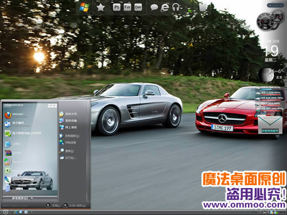Open Excel from the Start menu list
The height and width of the screenshot is (215, 287).
[x=8, y=170]
